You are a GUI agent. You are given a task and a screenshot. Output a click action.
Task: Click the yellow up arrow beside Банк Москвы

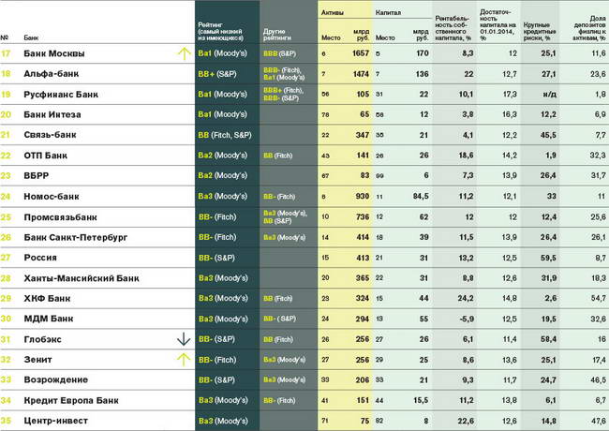coord(184,54)
